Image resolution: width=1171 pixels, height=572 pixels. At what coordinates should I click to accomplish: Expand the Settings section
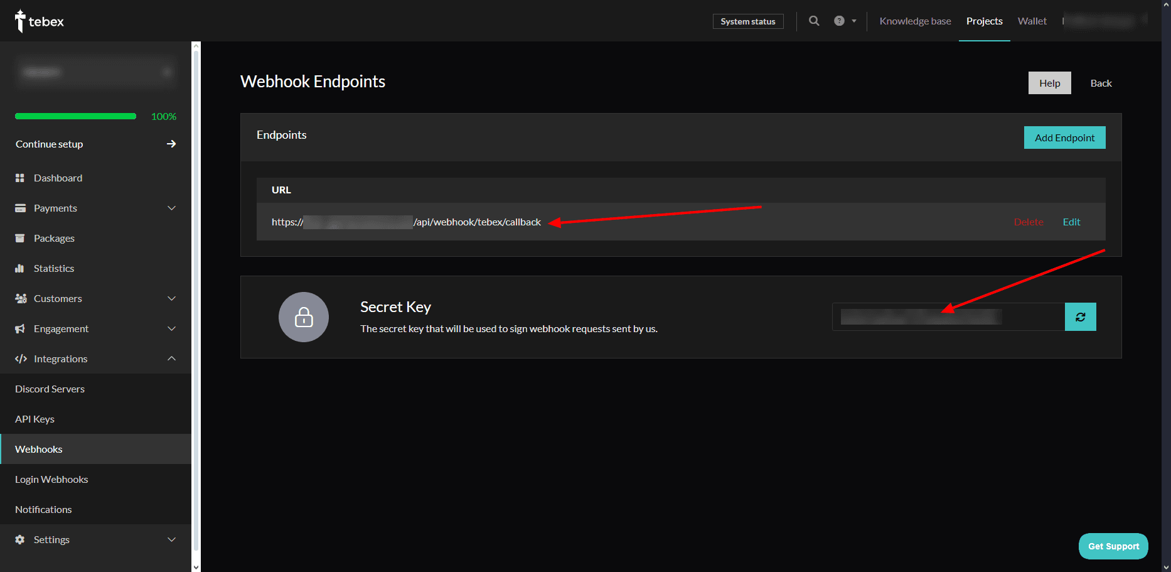[x=172, y=539]
